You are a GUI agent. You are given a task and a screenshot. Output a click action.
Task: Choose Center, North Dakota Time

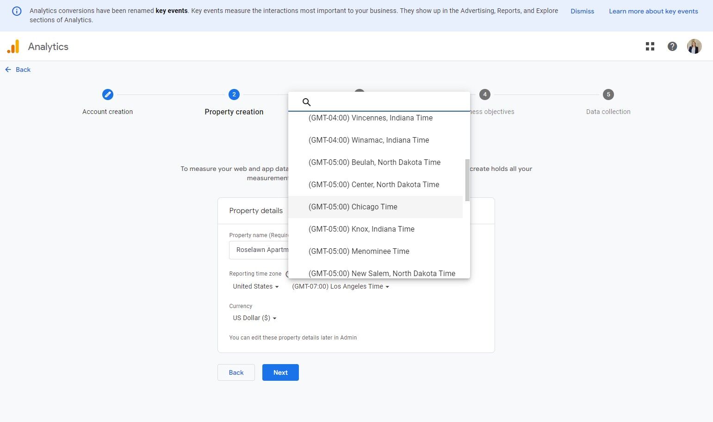point(375,184)
